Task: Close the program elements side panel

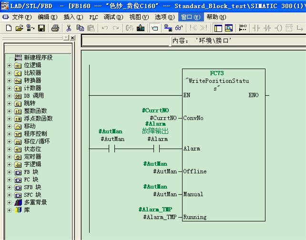Action: 72,38
